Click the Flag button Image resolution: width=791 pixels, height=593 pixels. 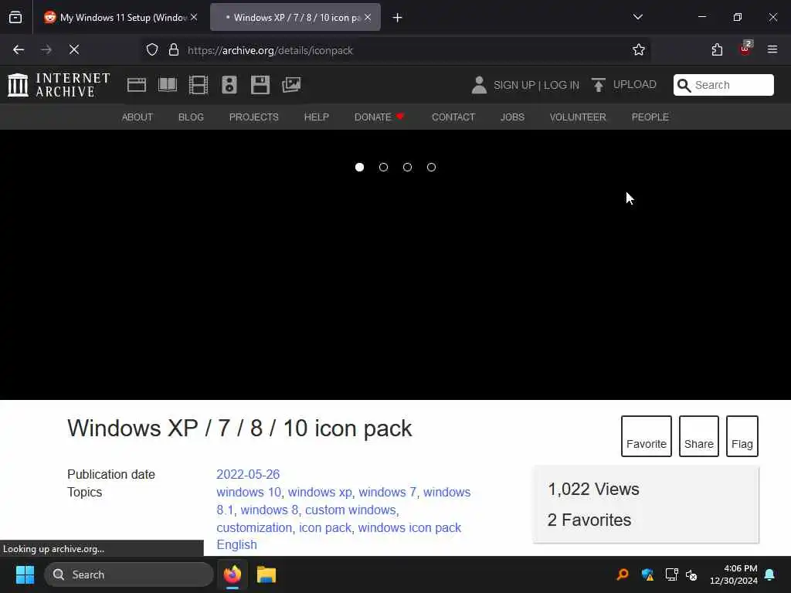[742, 436]
